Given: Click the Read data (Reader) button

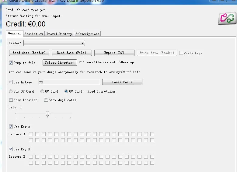Looking at the screenshot, I should pos(29,53).
